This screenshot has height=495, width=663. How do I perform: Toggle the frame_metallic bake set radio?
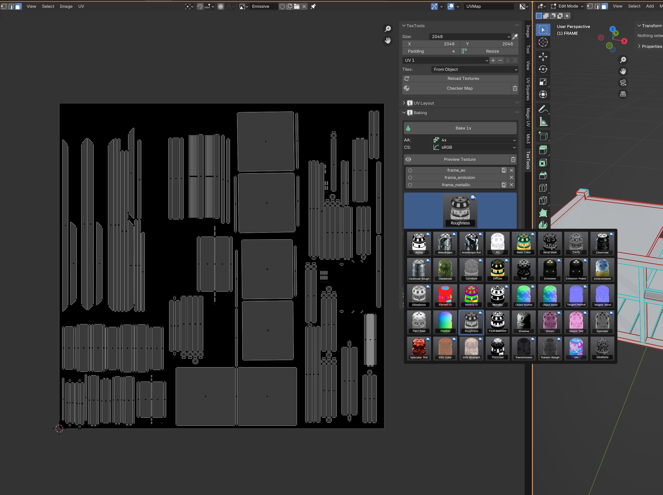[x=410, y=185]
